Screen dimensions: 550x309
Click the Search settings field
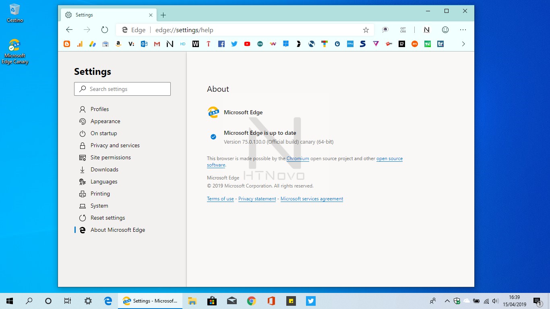pyautogui.click(x=122, y=89)
